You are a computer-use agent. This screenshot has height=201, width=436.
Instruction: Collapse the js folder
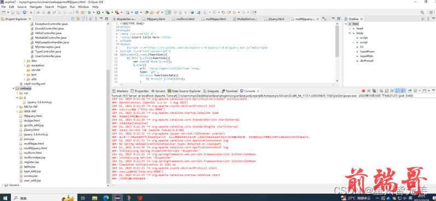18,98
